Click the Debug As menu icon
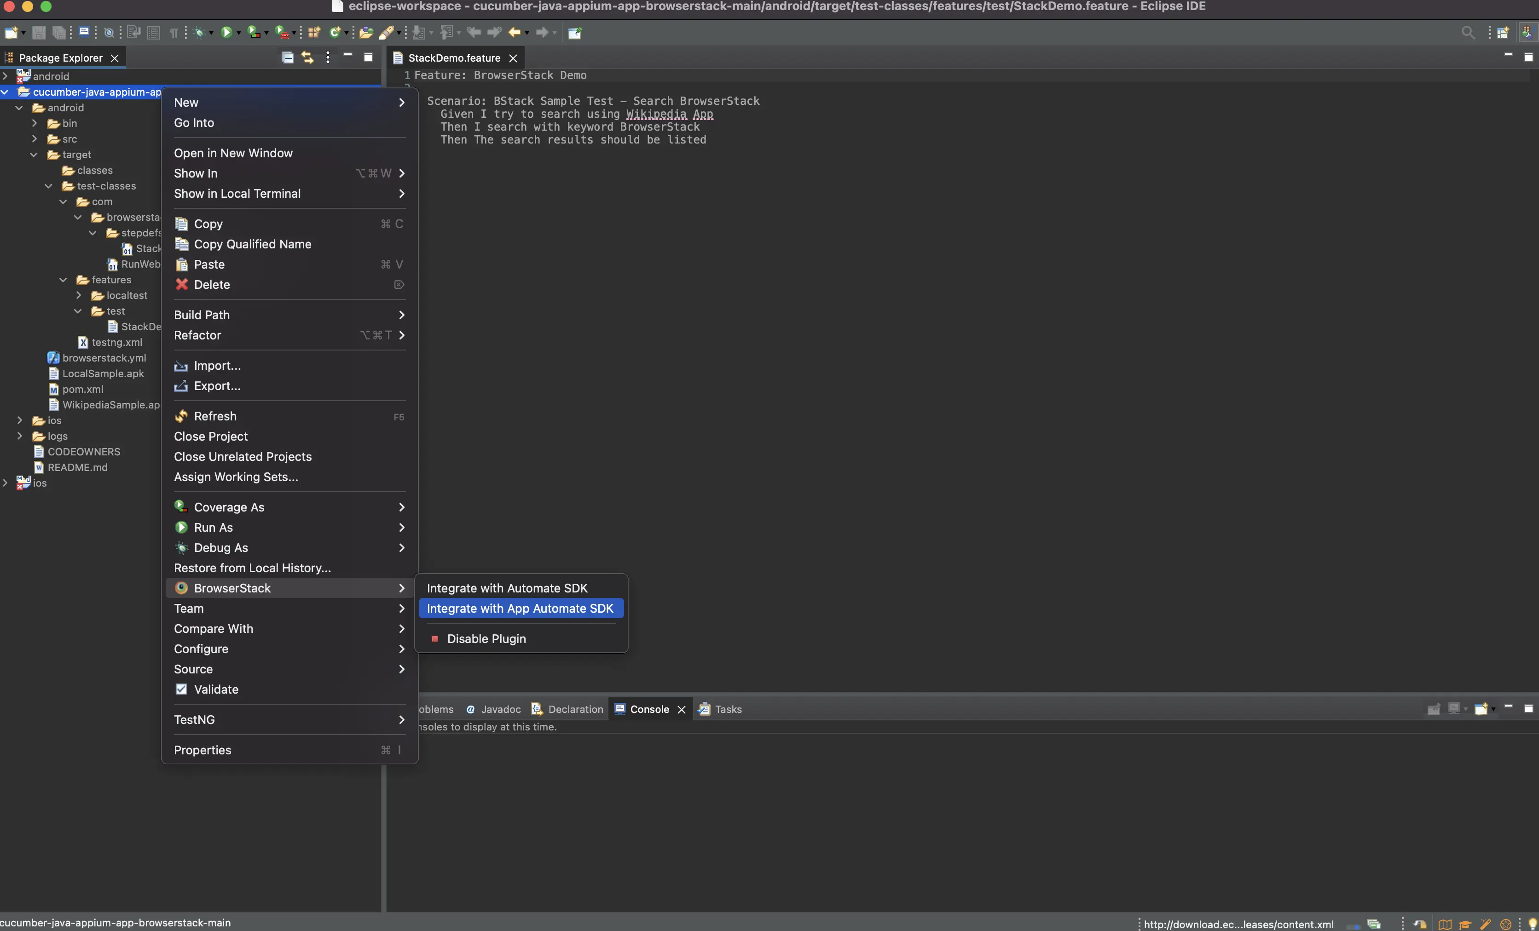This screenshot has width=1539, height=931. click(x=180, y=548)
